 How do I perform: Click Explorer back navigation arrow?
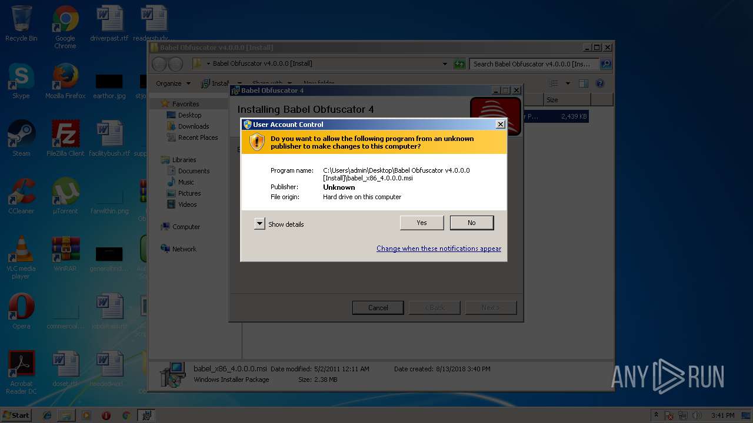click(x=159, y=64)
